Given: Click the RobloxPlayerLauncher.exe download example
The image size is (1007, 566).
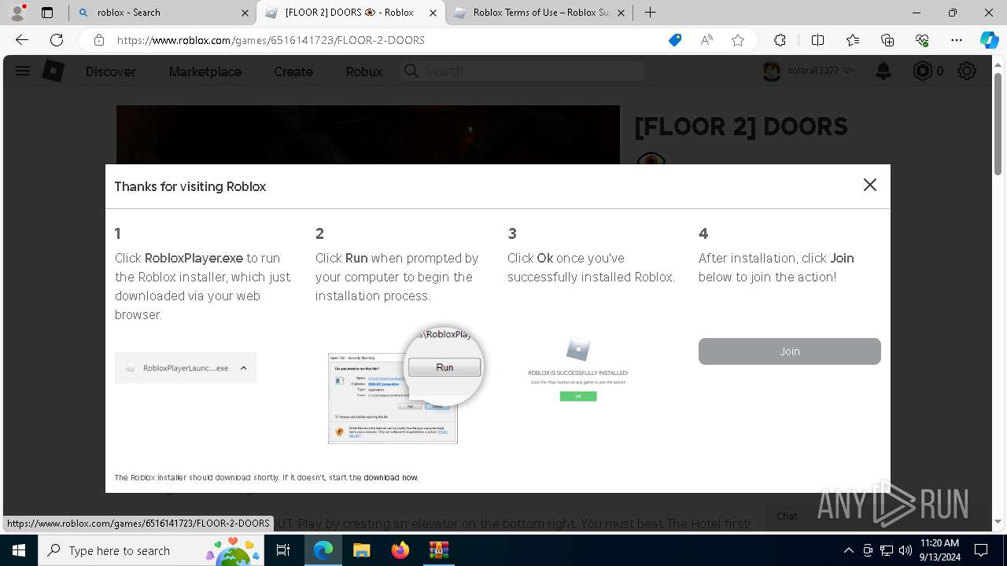Looking at the screenshot, I should click(186, 368).
